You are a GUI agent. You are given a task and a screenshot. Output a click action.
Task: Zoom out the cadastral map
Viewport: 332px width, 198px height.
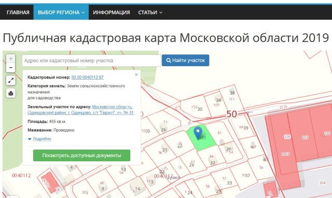(10, 68)
